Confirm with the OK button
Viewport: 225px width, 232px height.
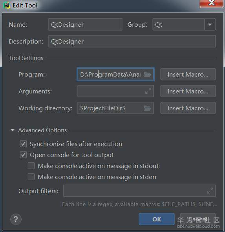pyautogui.click(x=157, y=219)
